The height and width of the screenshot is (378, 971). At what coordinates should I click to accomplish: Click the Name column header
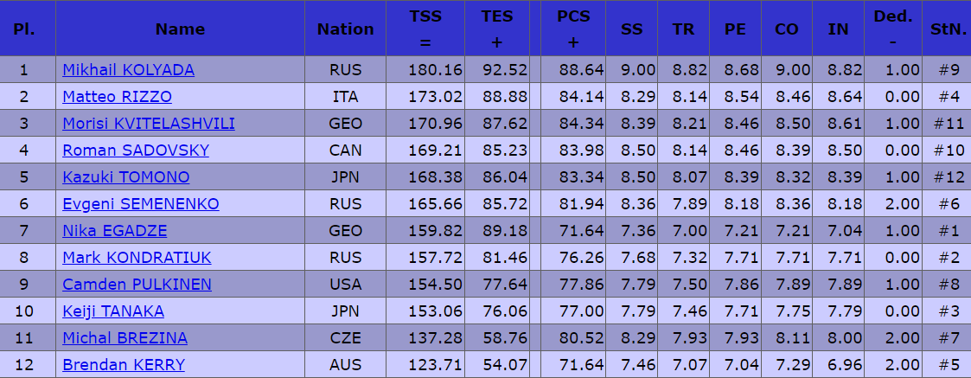[180, 29]
